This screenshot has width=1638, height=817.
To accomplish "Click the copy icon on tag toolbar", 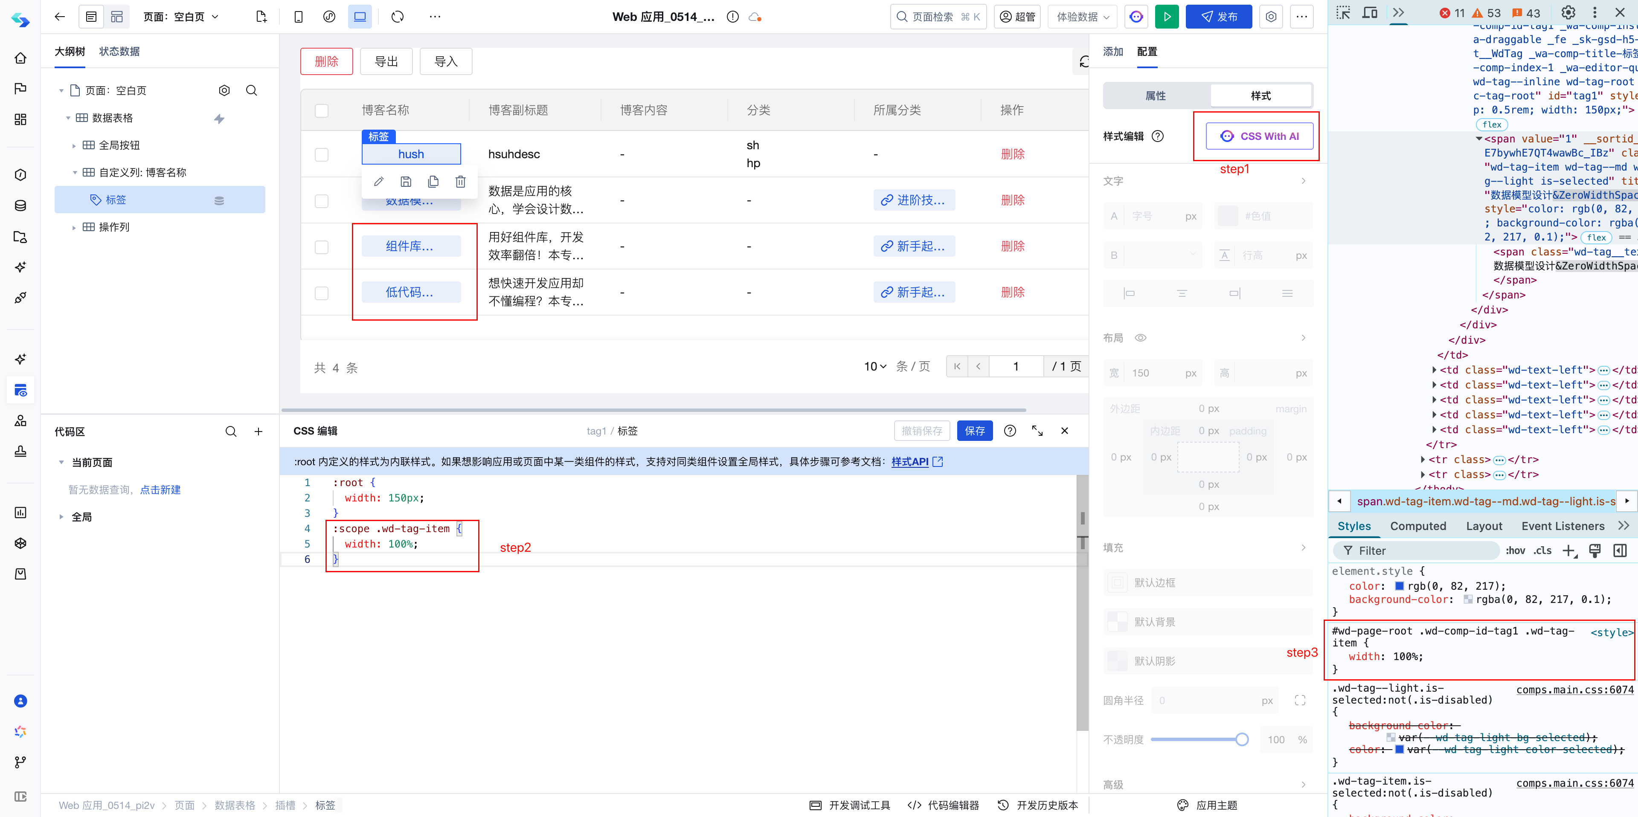I will 433,182.
